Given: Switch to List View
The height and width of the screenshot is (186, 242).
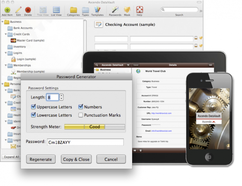Looking at the screenshot, I should tap(56, 10).
